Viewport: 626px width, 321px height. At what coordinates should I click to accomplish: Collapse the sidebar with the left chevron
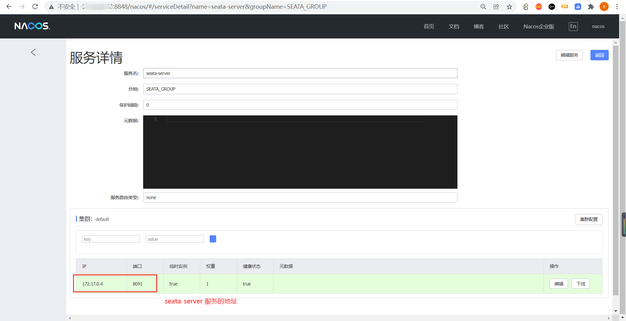33,52
